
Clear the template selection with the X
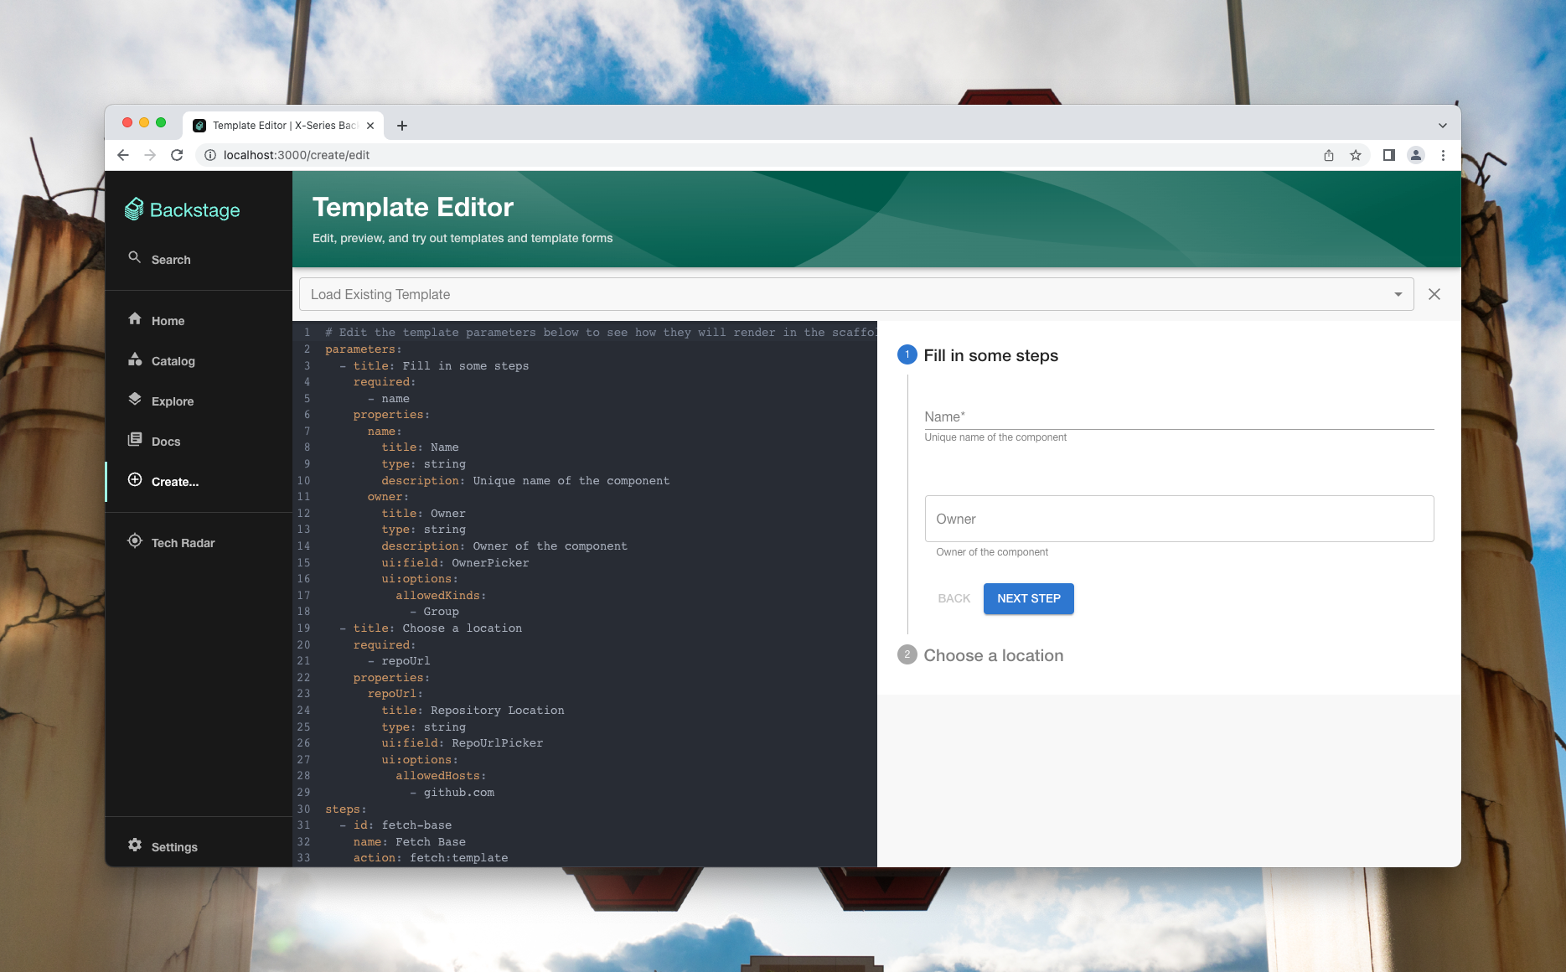[1434, 294]
